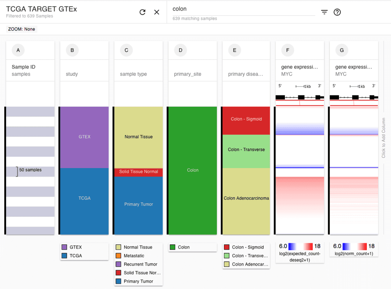This screenshot has height=289, width=391.
Task: Click the Colon - Sigmoid red segment
Action: (246, 120)
